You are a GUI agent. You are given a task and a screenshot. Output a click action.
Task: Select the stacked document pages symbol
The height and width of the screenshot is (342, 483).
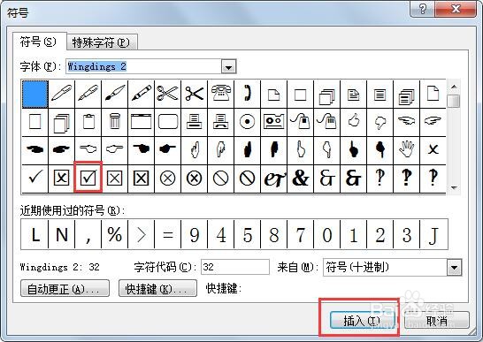click(406, 94)
